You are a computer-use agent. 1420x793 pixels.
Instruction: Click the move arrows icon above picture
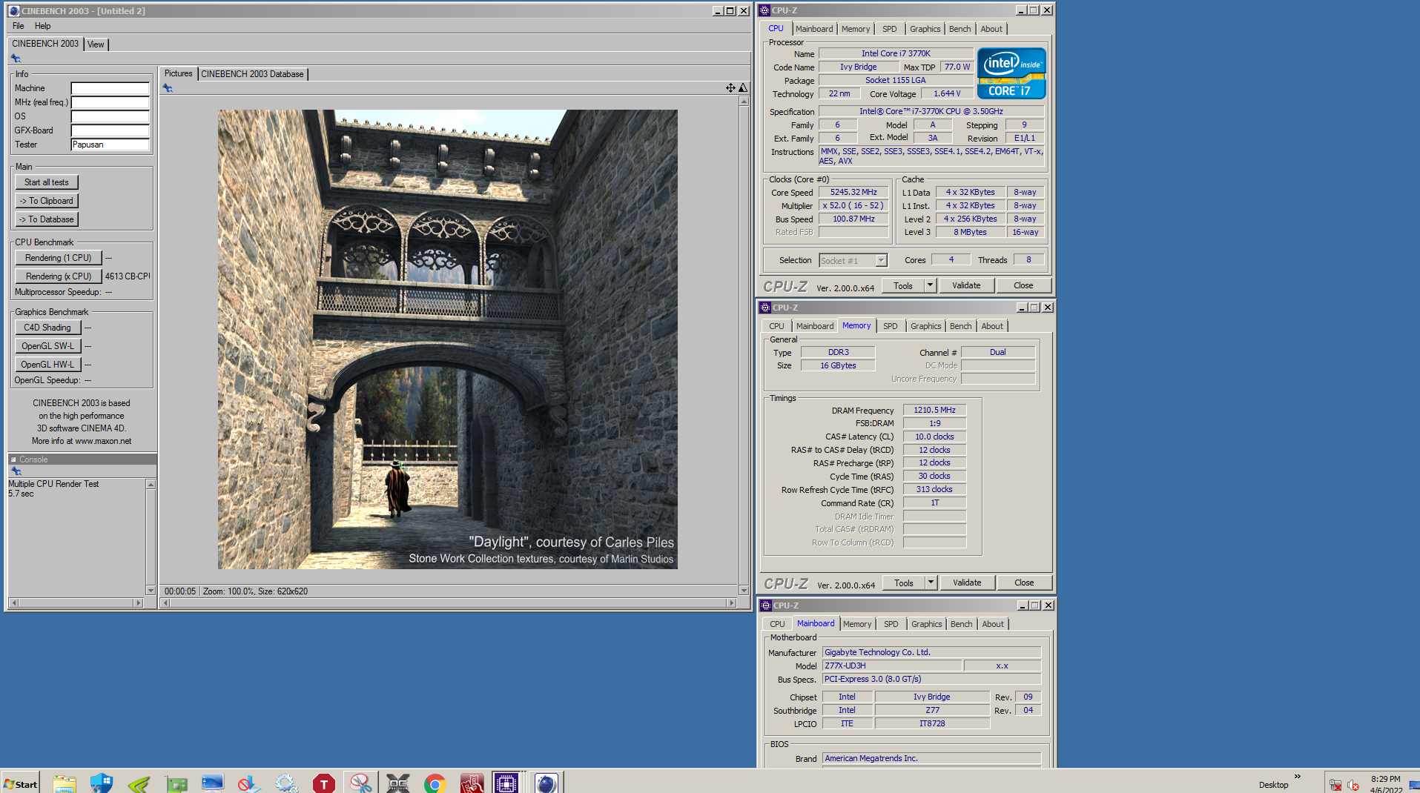tap(730, 87)
